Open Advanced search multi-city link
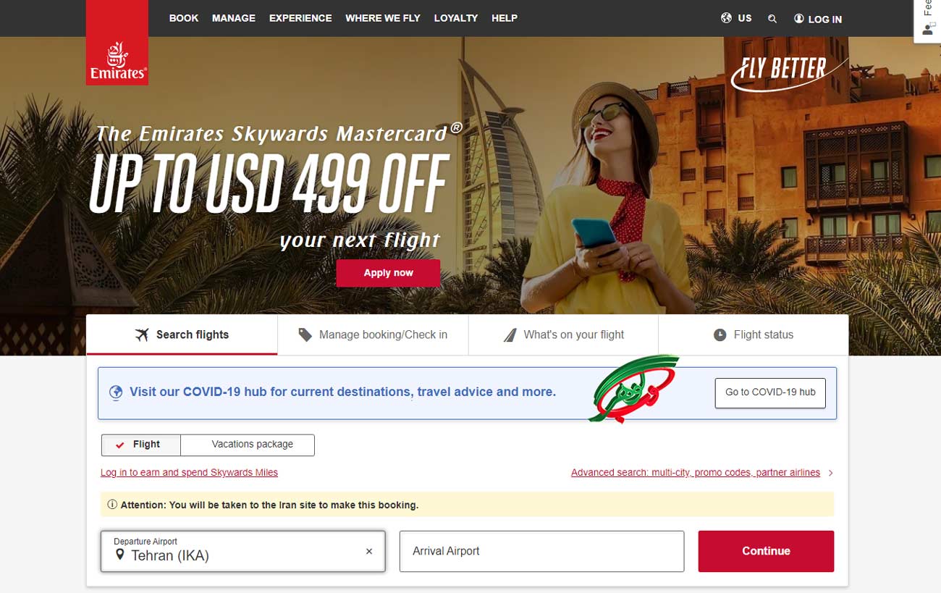 [696, 473]
